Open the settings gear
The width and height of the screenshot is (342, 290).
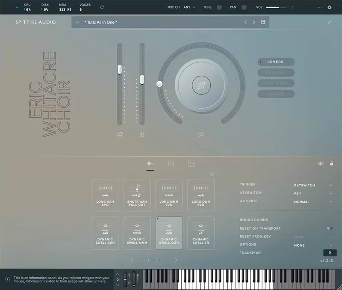click(x=330, y=7)
